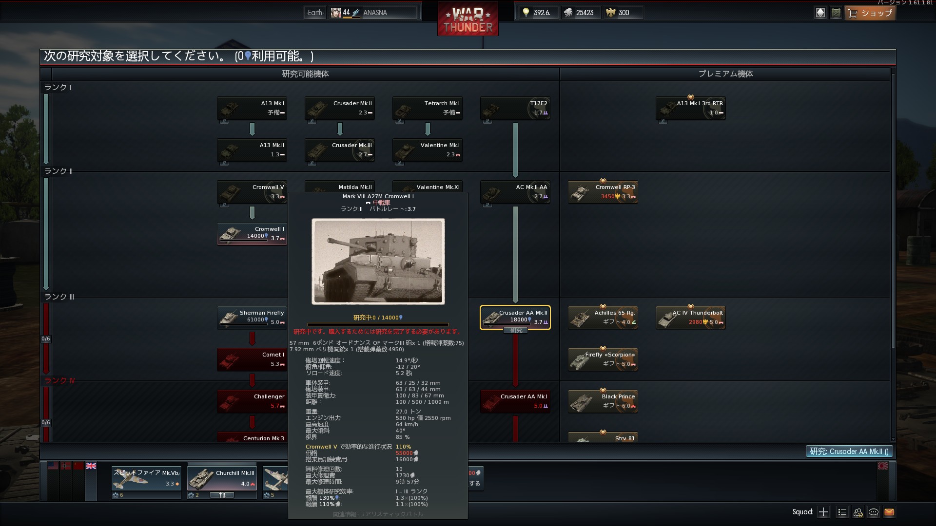
Task: Click the Sherman Firefly vehicle card
Action: (x=252, y=317)
